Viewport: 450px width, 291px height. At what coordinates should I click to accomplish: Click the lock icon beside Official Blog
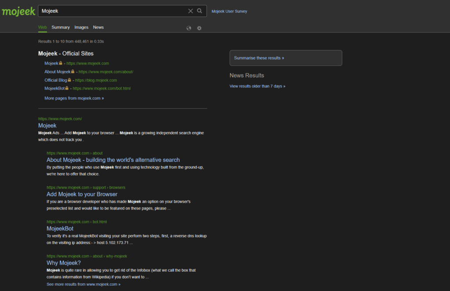(x=69, y=80)
